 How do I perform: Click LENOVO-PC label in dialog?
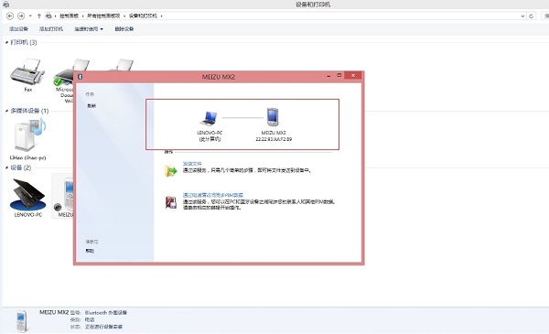210,133
